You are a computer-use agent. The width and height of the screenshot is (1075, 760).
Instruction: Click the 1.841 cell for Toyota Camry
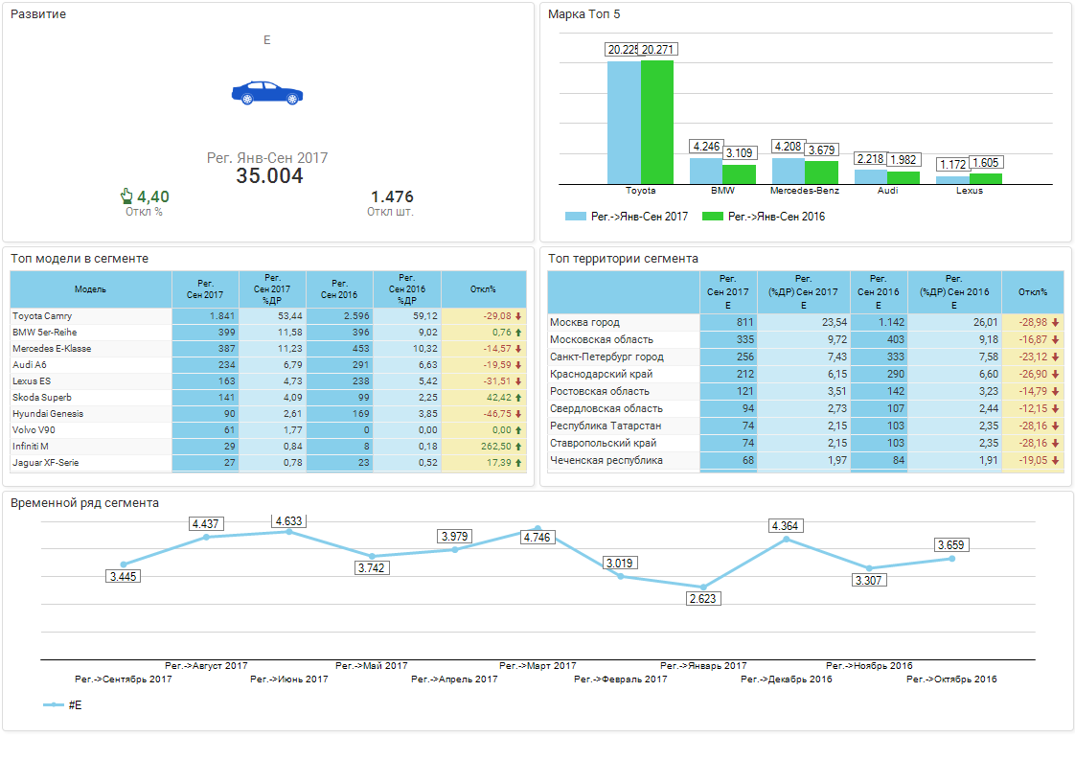(x=205, y=316)
